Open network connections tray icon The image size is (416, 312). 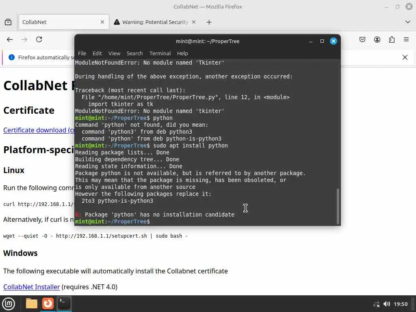pyautogui.click(x=376, y=304)
